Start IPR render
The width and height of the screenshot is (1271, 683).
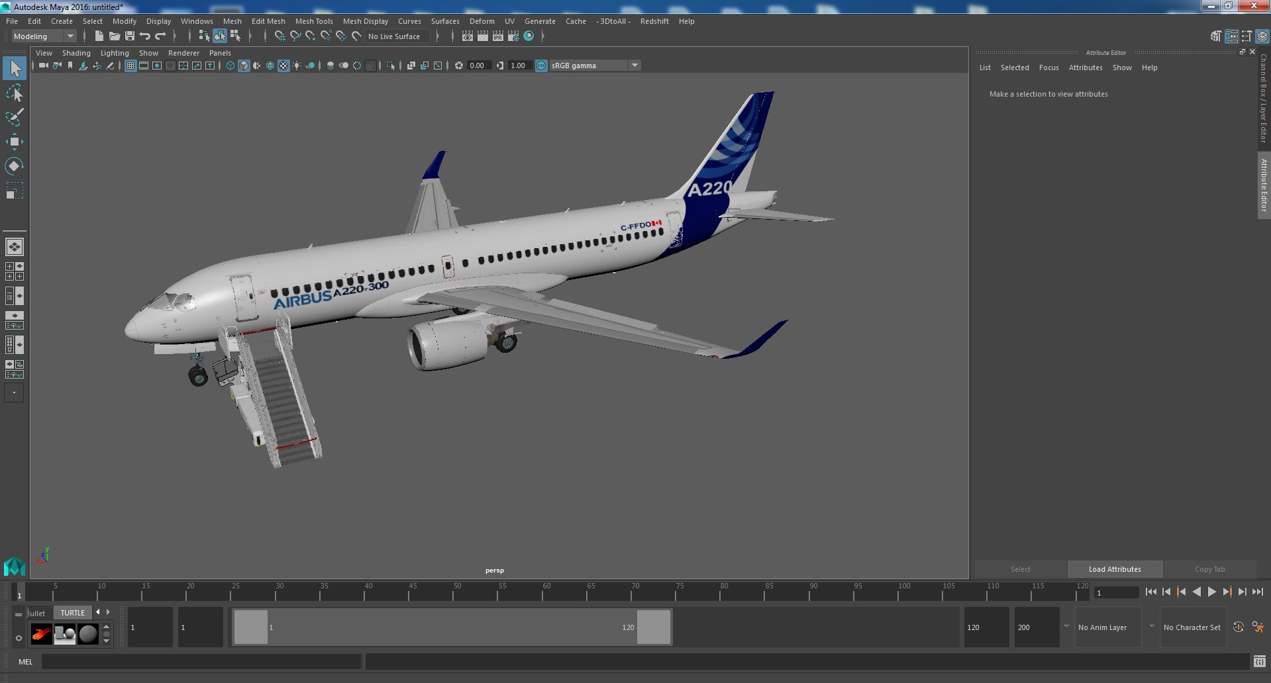[x=498, y=36]
